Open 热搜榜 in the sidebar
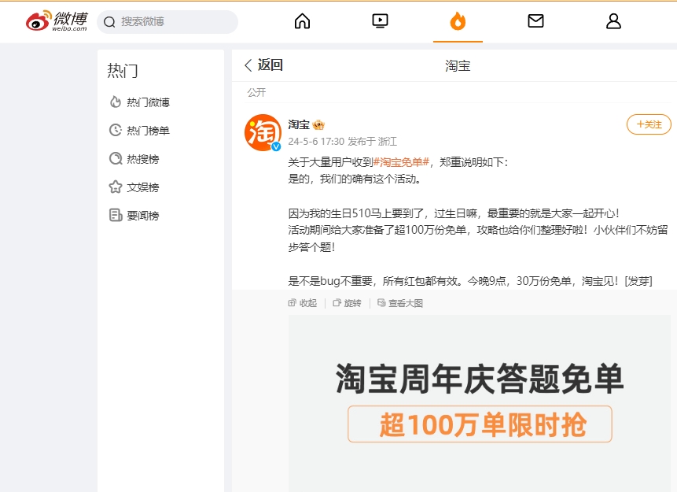The height and width of the screenshot is (492, 677). (134, 159)
